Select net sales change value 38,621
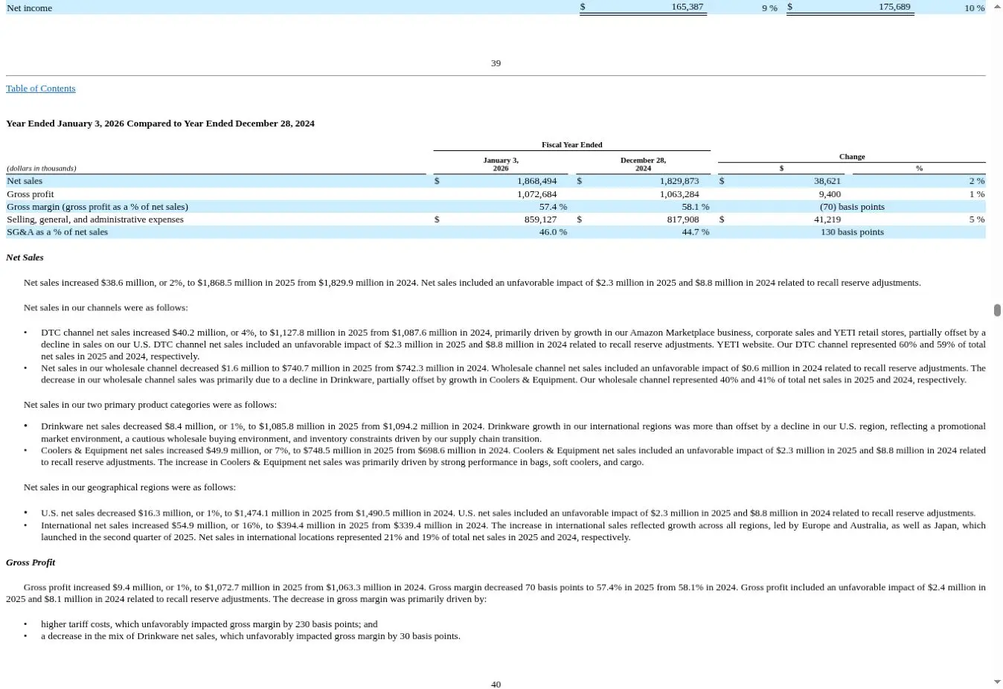This screenshot has width=1003, height=689. pos(827,181)
